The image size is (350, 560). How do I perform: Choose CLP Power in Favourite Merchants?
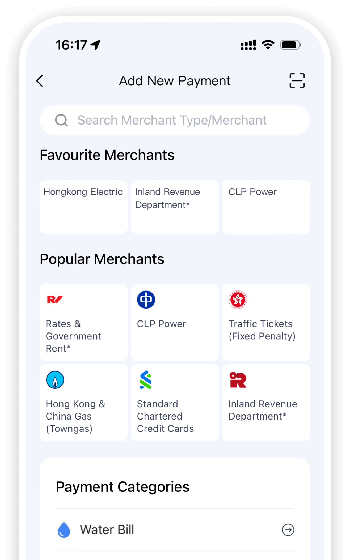[x=266, y=207]
